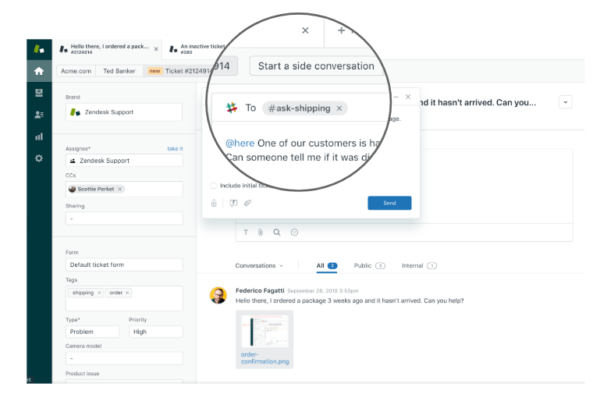Screen dimensions: 600x394
Task: Click the ticket timestamp September 28, 2018
Action: (322, 291)
